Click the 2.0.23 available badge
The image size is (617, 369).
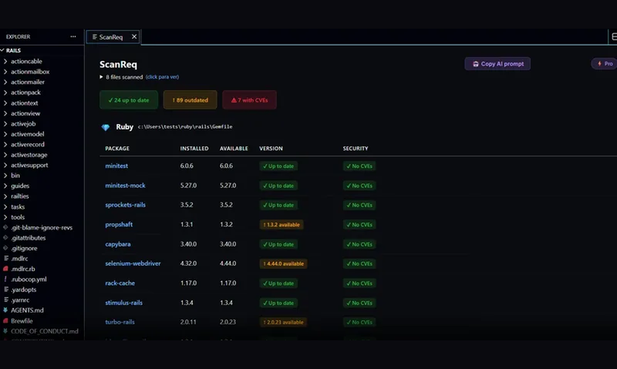coord(283,322)
